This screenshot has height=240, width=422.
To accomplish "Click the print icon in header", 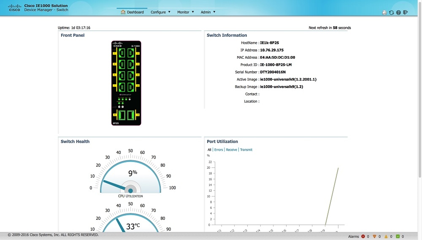I will (x=384, y=12).
